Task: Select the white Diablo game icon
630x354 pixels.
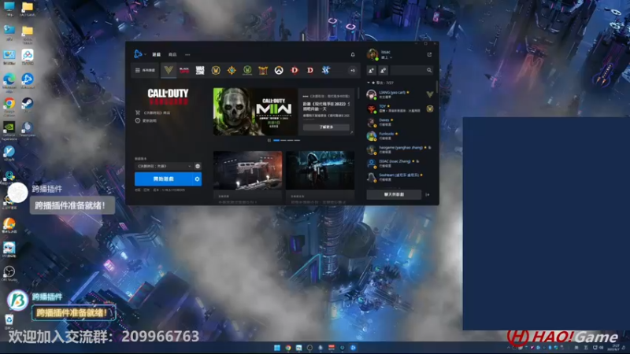Action: point(310,70)
